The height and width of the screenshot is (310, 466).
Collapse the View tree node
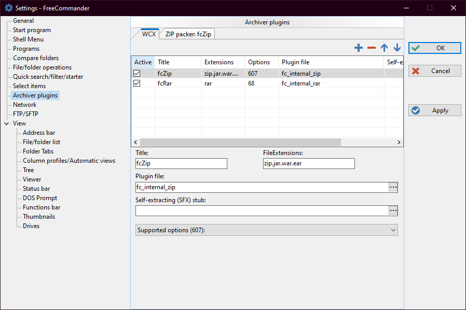click(x=6, y=123)
